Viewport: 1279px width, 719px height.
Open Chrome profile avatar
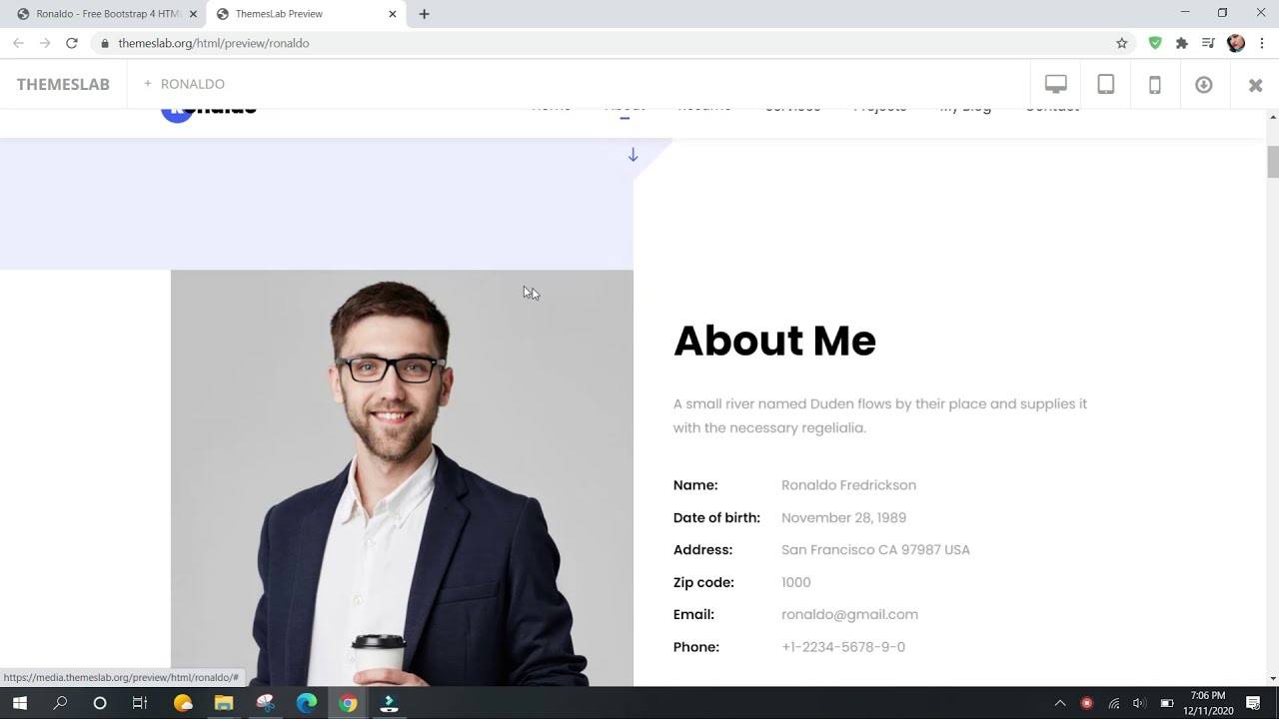1236,43
